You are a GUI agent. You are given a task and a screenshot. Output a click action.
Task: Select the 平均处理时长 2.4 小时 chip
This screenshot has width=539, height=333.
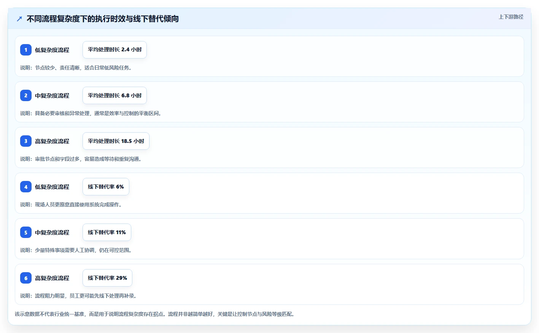114,50
